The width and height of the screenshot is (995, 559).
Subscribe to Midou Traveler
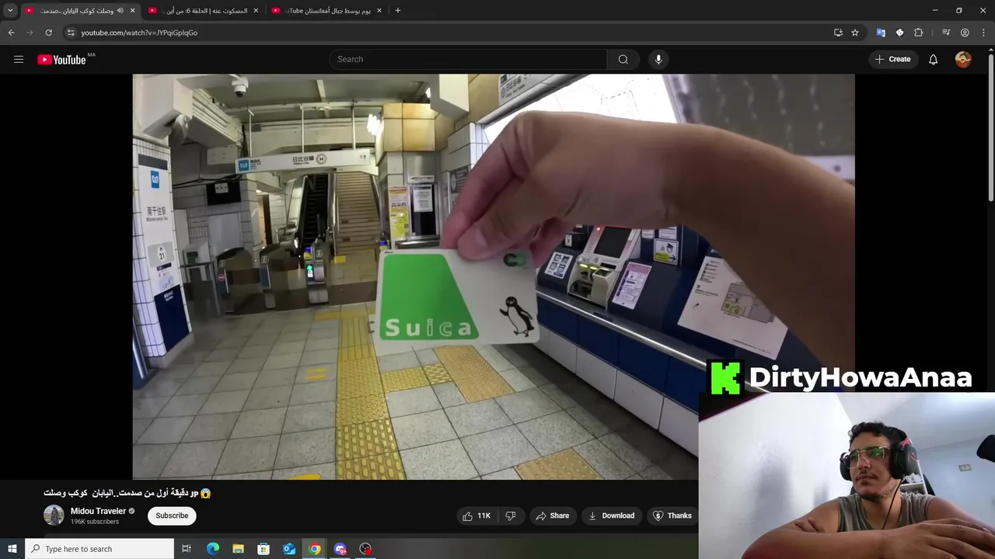click(x=172, y=516)
